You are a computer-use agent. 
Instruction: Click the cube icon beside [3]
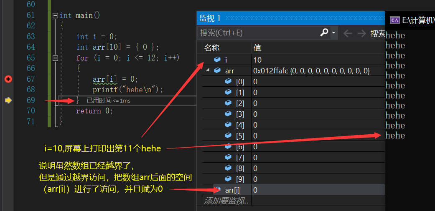[x=228, y=114]
